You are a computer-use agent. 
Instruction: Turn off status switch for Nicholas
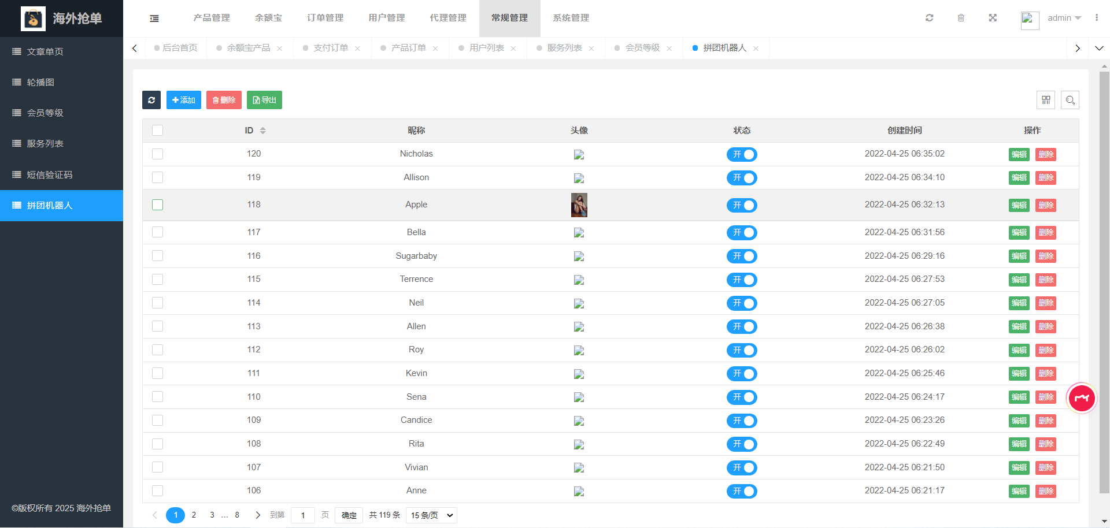point(742,154)
